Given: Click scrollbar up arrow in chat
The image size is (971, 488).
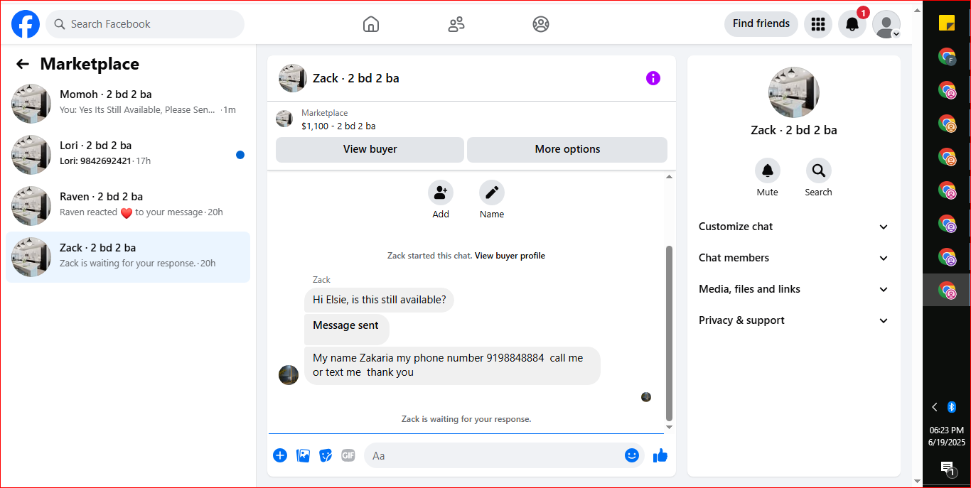Looking at the screenshot, I should click(x=669, y=176).
